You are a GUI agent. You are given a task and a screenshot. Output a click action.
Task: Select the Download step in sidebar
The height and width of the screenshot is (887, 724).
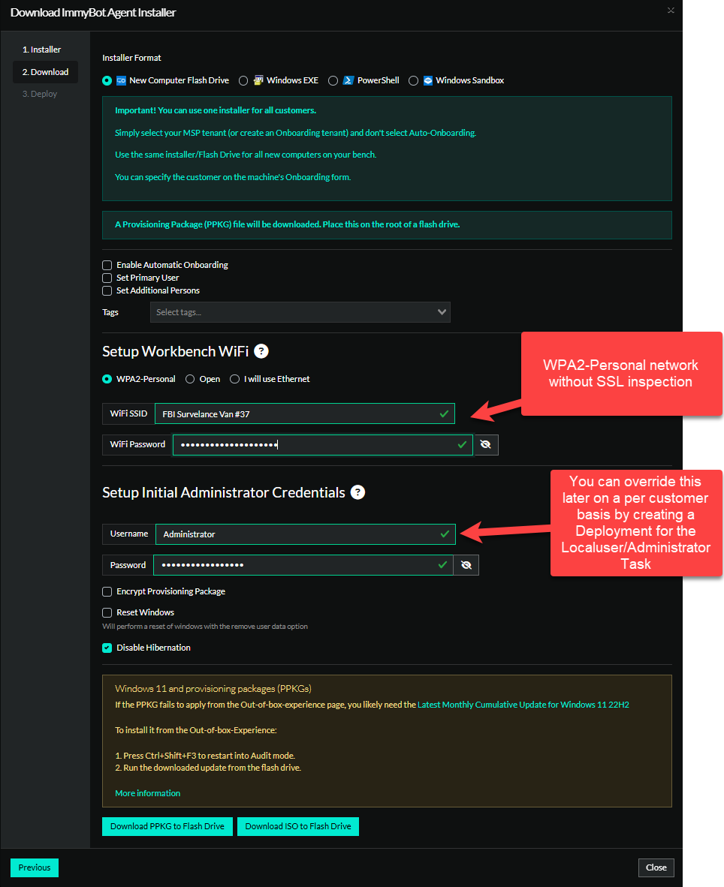tap(45, 72)
